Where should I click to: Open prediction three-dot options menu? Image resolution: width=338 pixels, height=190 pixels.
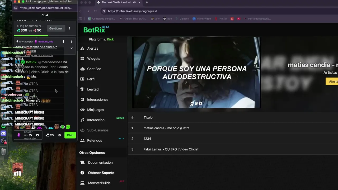[x=69, y=28]
